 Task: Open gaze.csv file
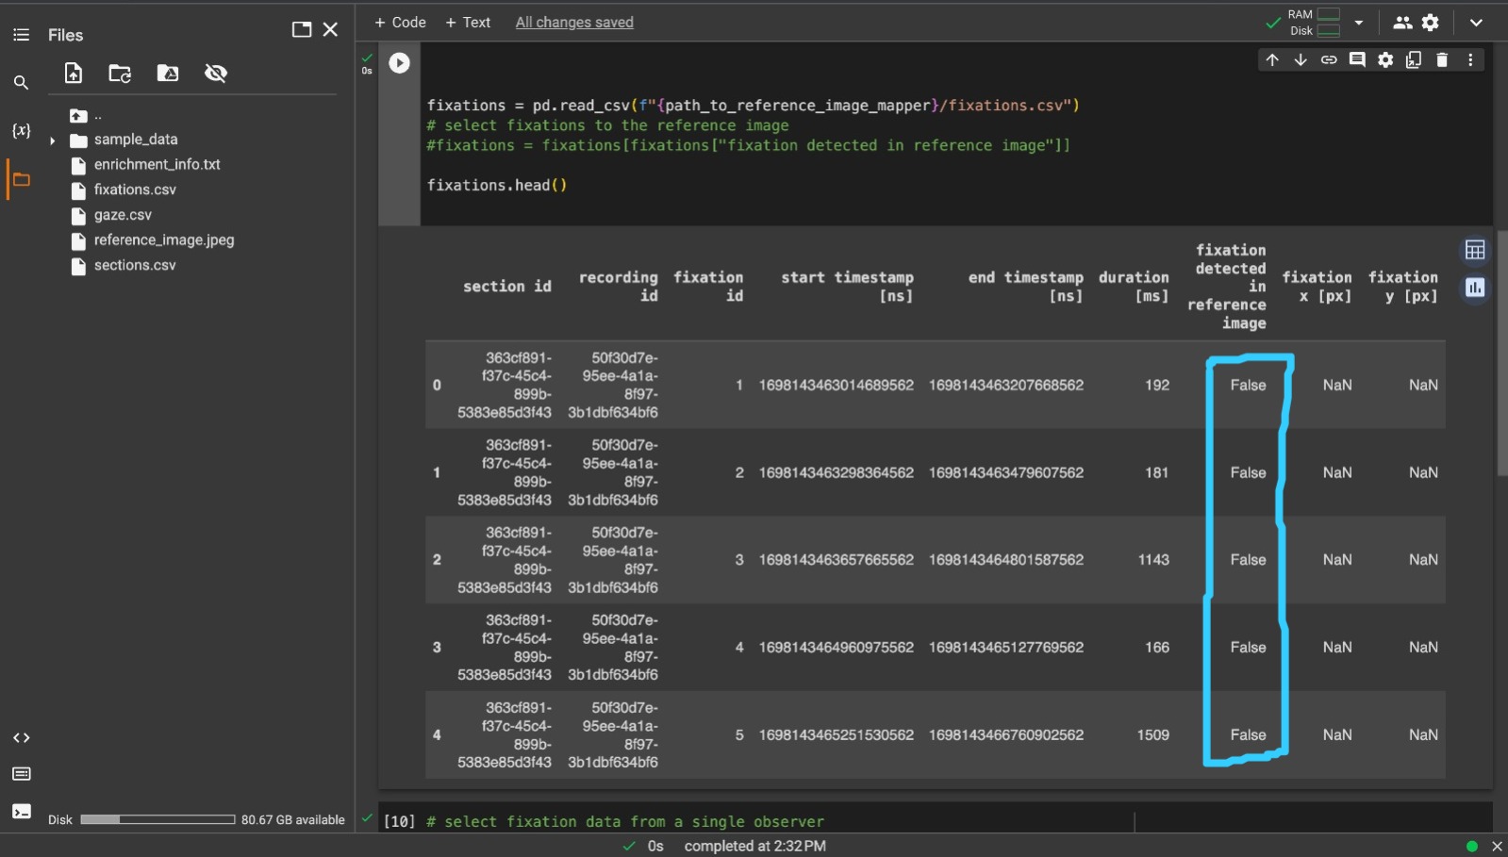click(123, 216)
